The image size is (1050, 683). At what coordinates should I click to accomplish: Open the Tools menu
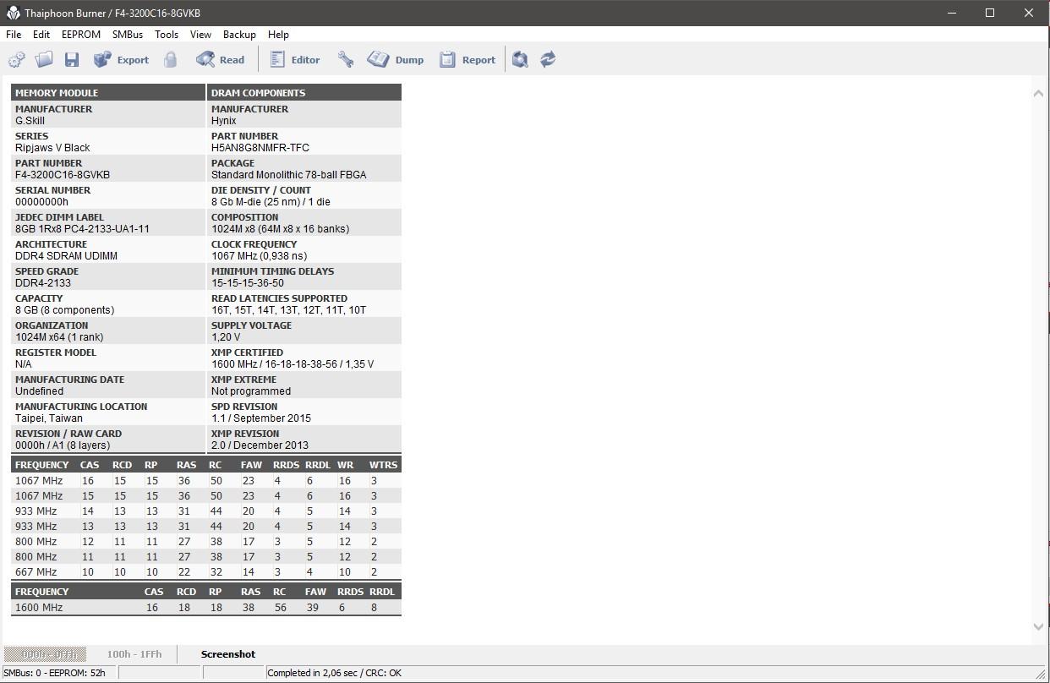point(167,35)
